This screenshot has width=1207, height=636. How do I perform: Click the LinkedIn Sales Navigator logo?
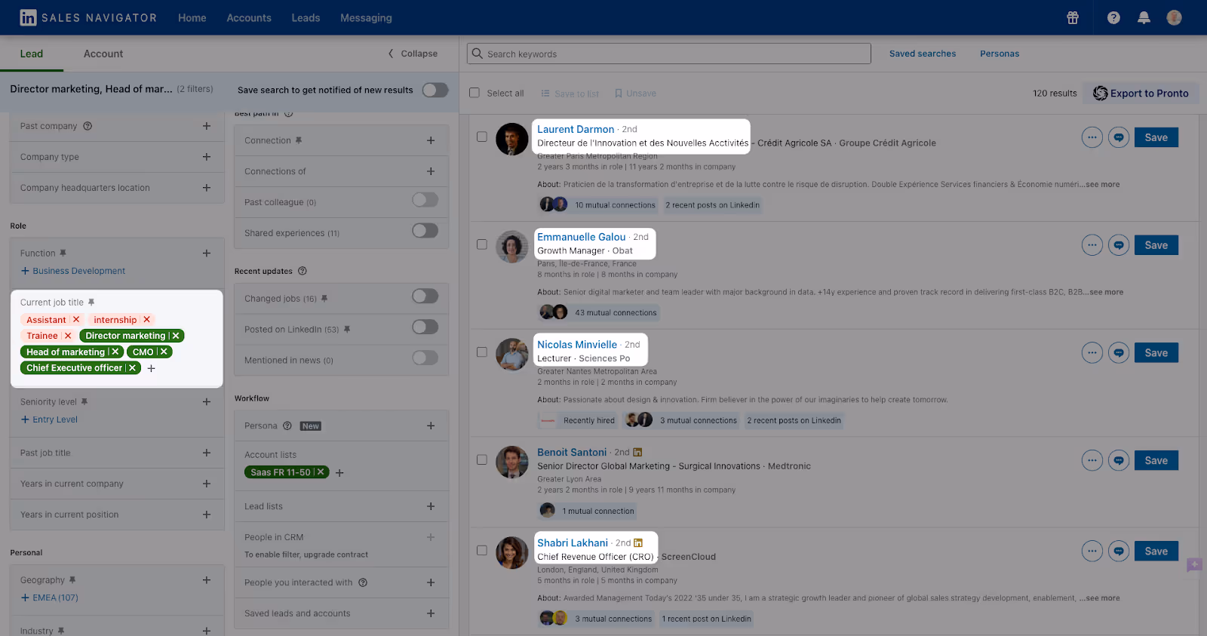pyautogui.click(x=88, y=17)
